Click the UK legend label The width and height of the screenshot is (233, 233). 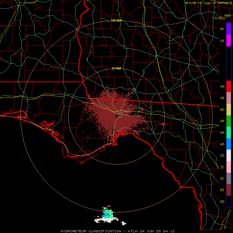point(222,41)
